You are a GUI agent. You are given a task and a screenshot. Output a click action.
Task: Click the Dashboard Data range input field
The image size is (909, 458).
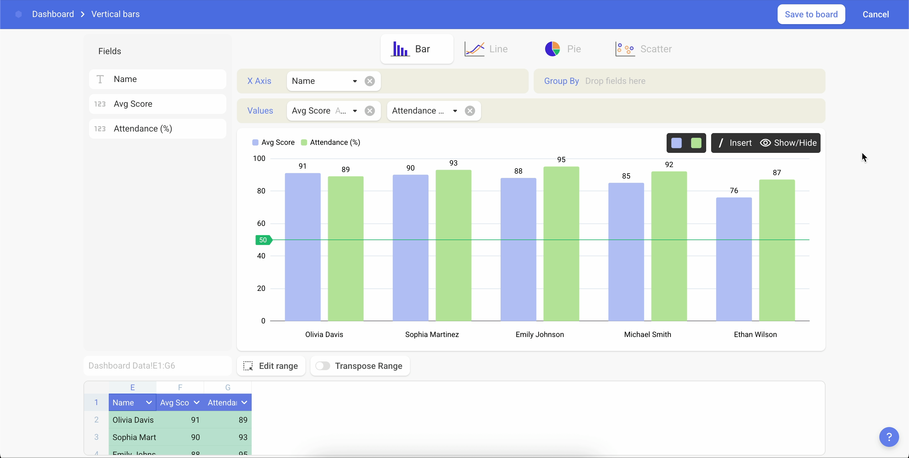(157, 366)
